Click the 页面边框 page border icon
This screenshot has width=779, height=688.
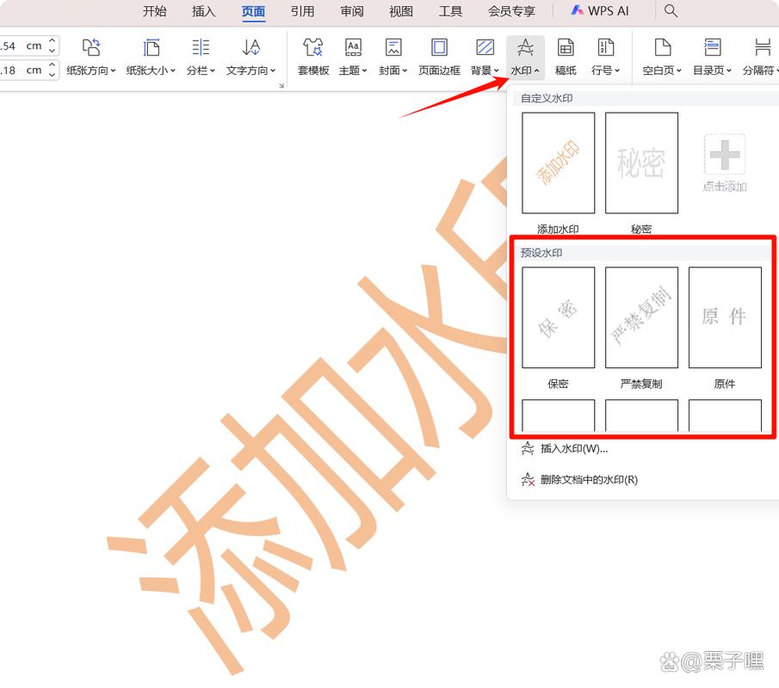(439, 48)
